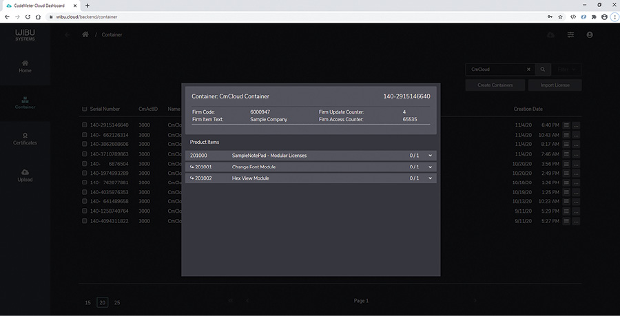Bookmark this page with star icon
The width and height of the screenshot is (620, 316).
pyautogui.click(x=560, y=17)
